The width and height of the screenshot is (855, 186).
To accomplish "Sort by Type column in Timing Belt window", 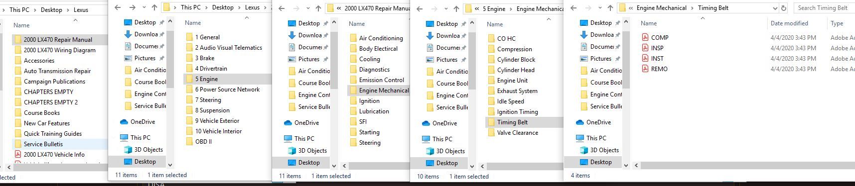I will pos(837,23).
